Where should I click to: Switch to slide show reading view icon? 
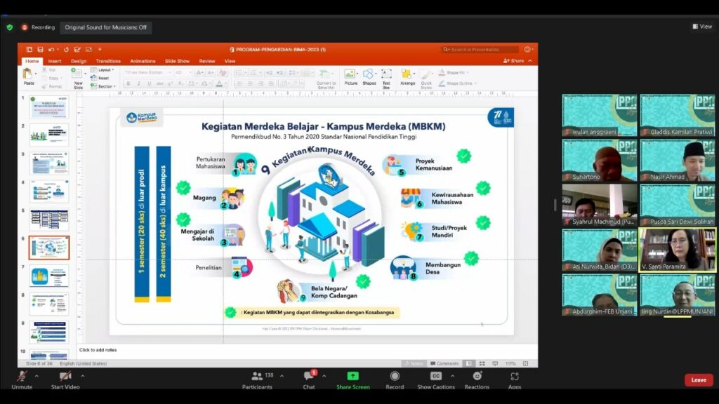click(495, 363)
